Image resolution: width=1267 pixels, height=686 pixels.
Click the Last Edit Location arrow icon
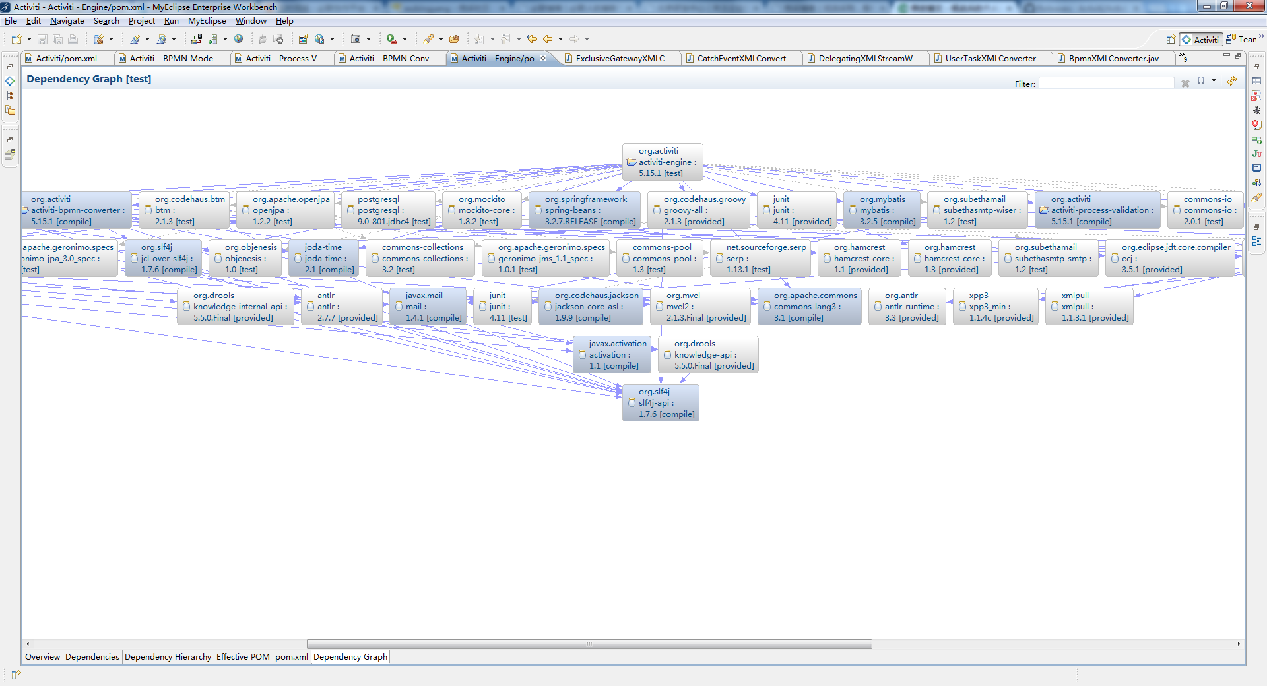532,39
